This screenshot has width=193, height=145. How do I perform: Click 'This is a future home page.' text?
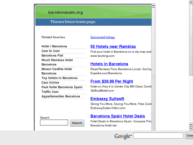[73, 22]
